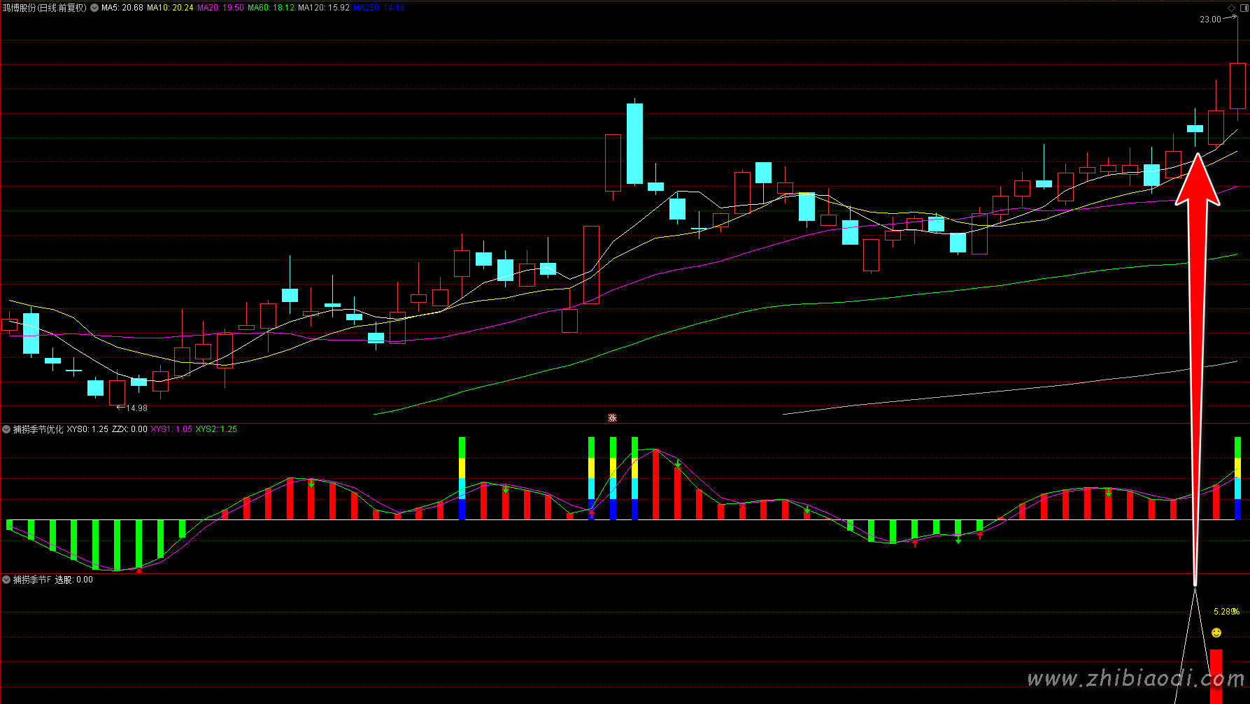Click the big red upward arrow head
This screenshot has height=704, width=1250.
coord(1198,180)
